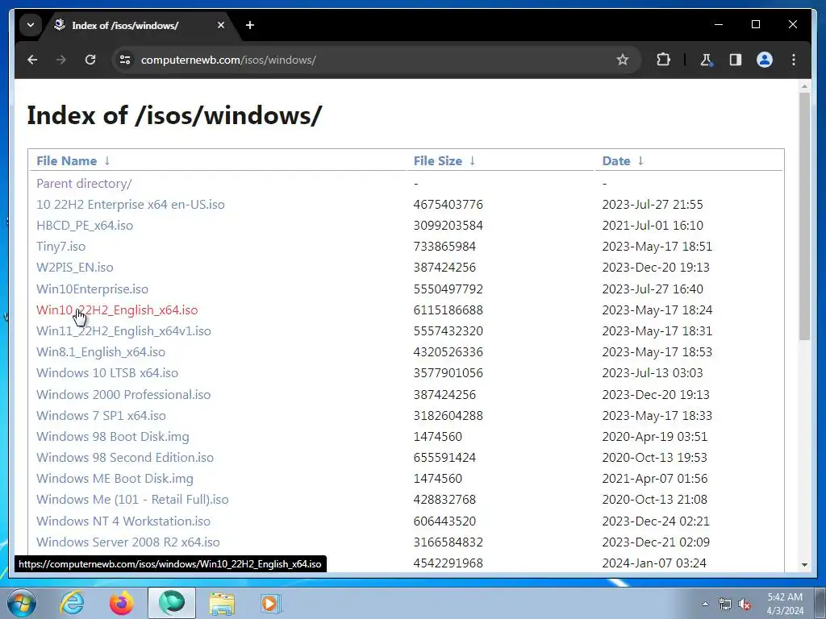The width and height of the screenshot is (826, 619).
Task: Open the Extensions puzzle icon
Action: coord(663,60)
